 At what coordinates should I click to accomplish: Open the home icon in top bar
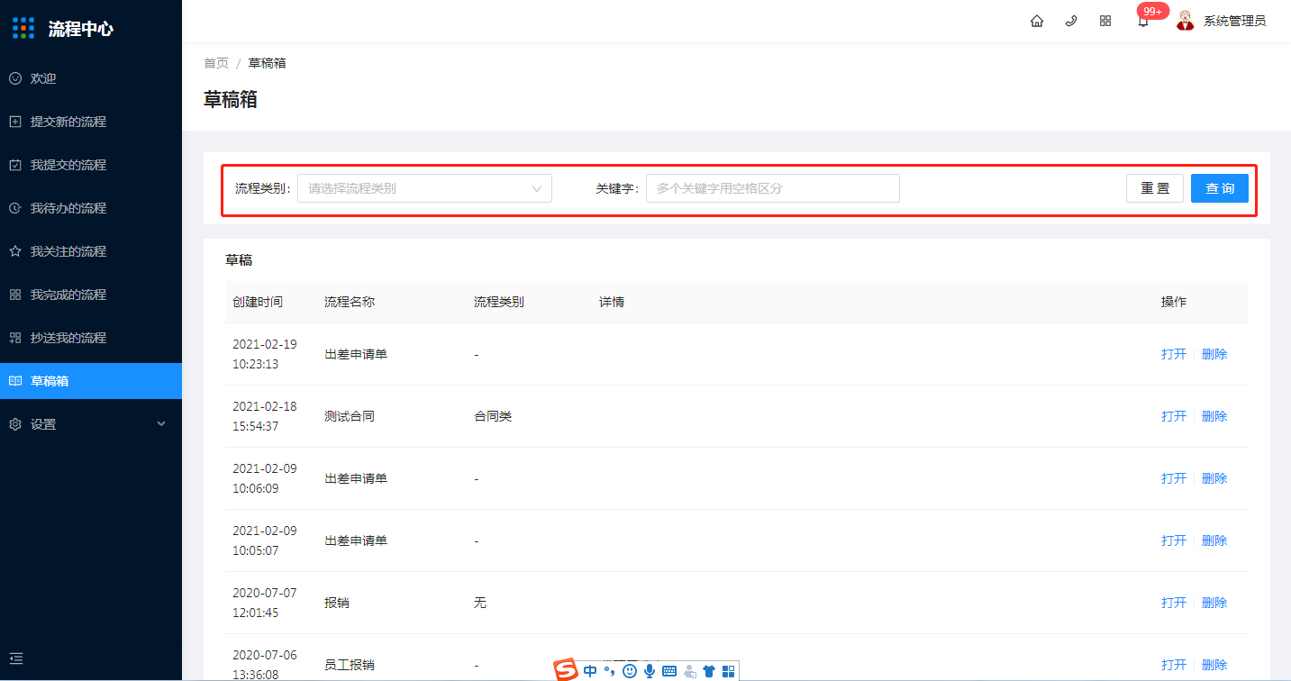pos(1037,21)
